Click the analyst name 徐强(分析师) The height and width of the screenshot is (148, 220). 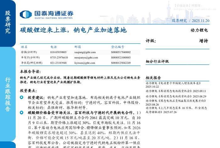29,52
